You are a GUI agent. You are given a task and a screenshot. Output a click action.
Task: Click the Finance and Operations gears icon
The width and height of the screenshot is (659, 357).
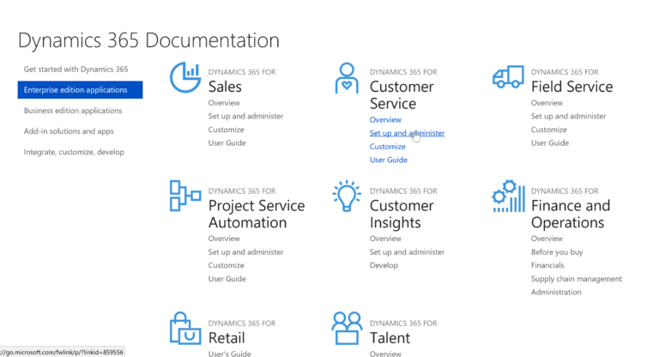pos(508,196)
